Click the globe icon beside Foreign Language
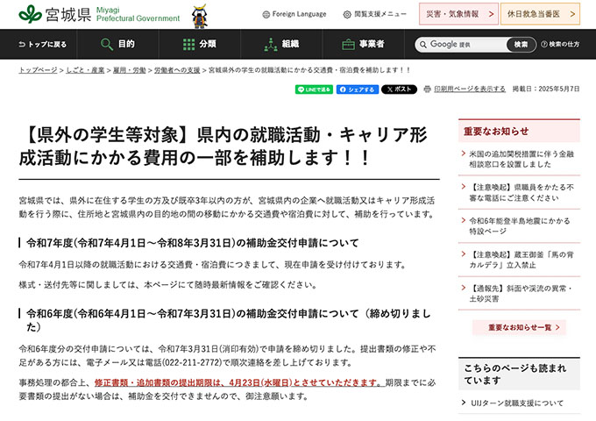Viewport: 596px width, 421px height. [x=266, y=14]
